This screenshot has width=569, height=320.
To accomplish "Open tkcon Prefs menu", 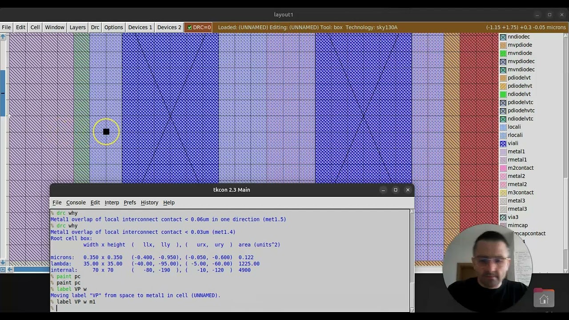I will pyautogui.click(x=130, y=203).
